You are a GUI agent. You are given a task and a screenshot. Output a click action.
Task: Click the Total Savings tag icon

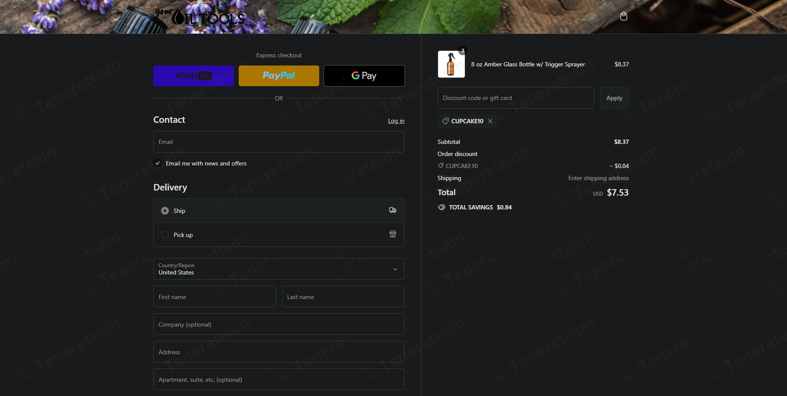[x=442, y=207]
